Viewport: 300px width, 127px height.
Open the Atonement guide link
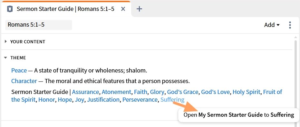pyautogui.click(x=117, y=92)
